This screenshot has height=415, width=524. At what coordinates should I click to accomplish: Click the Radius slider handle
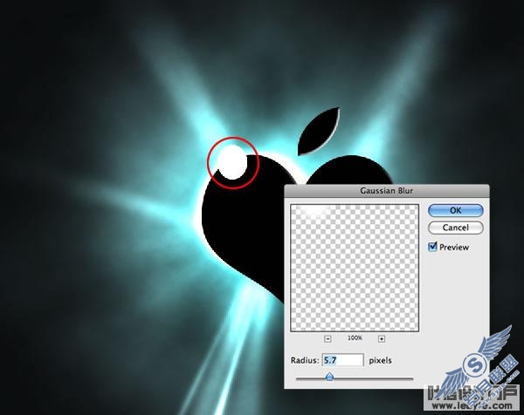[x=329, y=377]
